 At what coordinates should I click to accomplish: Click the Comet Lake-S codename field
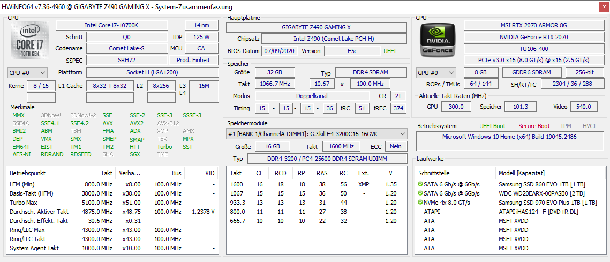coord(127,48)
